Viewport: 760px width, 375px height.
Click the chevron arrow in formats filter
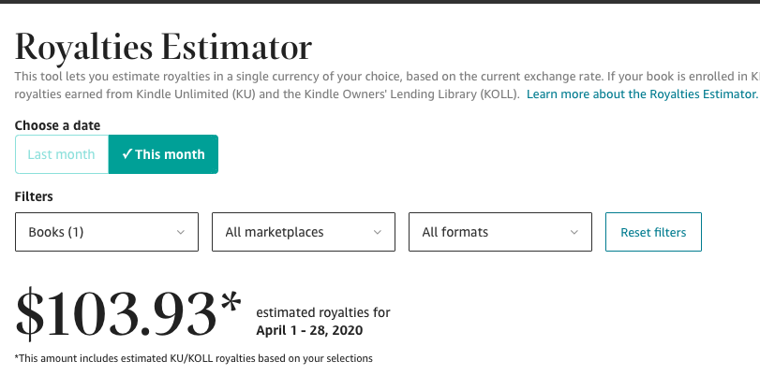(x=574, y=232)
